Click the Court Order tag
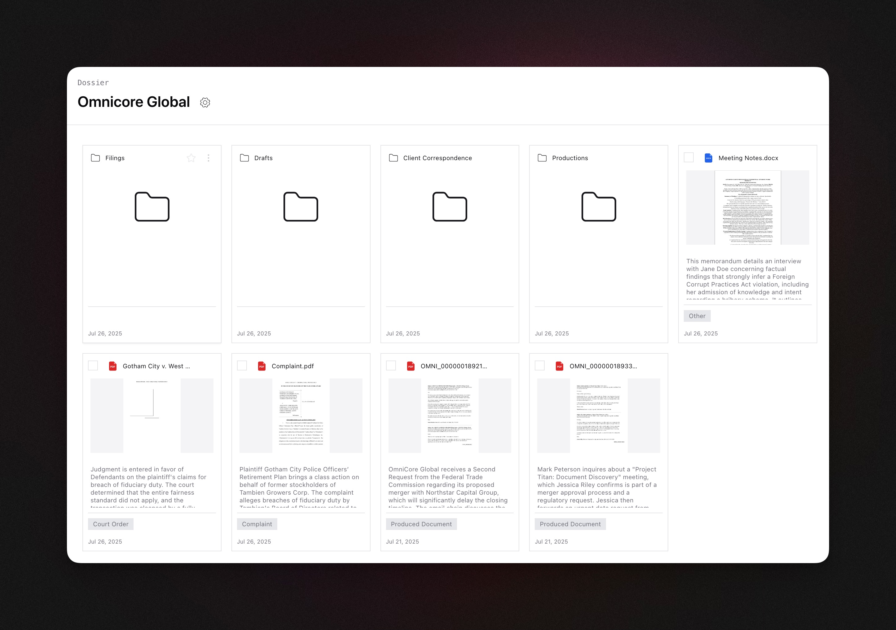 point(111,524)
